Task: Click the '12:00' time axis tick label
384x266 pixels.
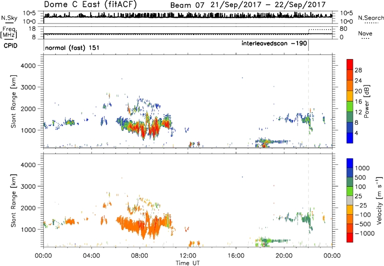Action: tap(188, 256)
